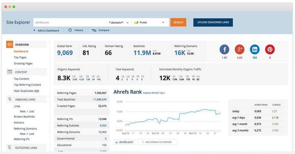Screen dimensions: 295x154
Task: Click Governmental value 6
Action: coord(106,139)
